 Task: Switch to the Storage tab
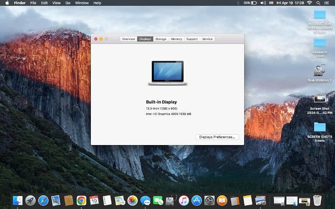tap(161, 39)
